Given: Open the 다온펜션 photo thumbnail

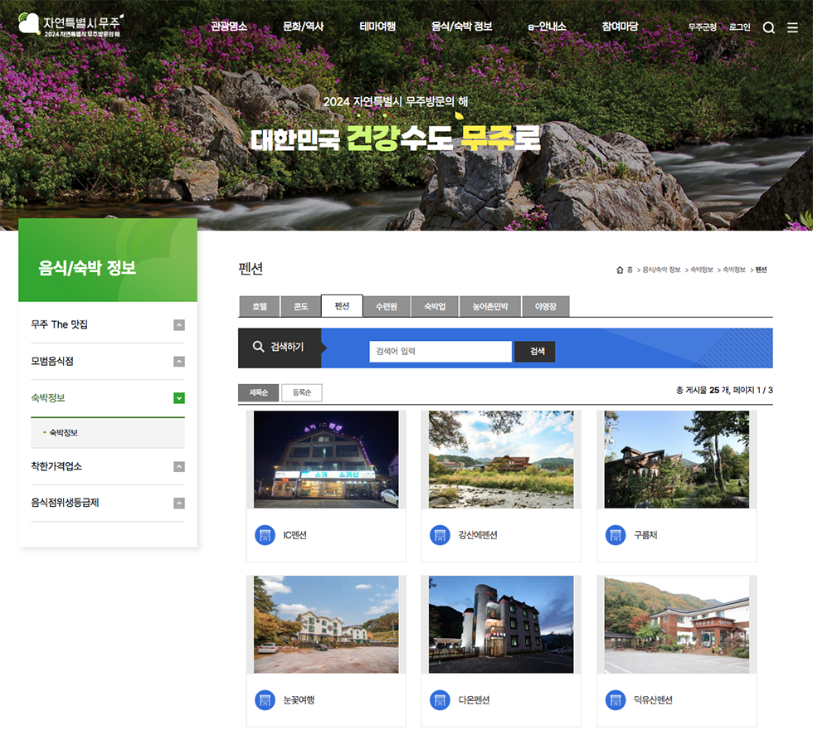Looking at the screenshot, I should tap(501, 625).
